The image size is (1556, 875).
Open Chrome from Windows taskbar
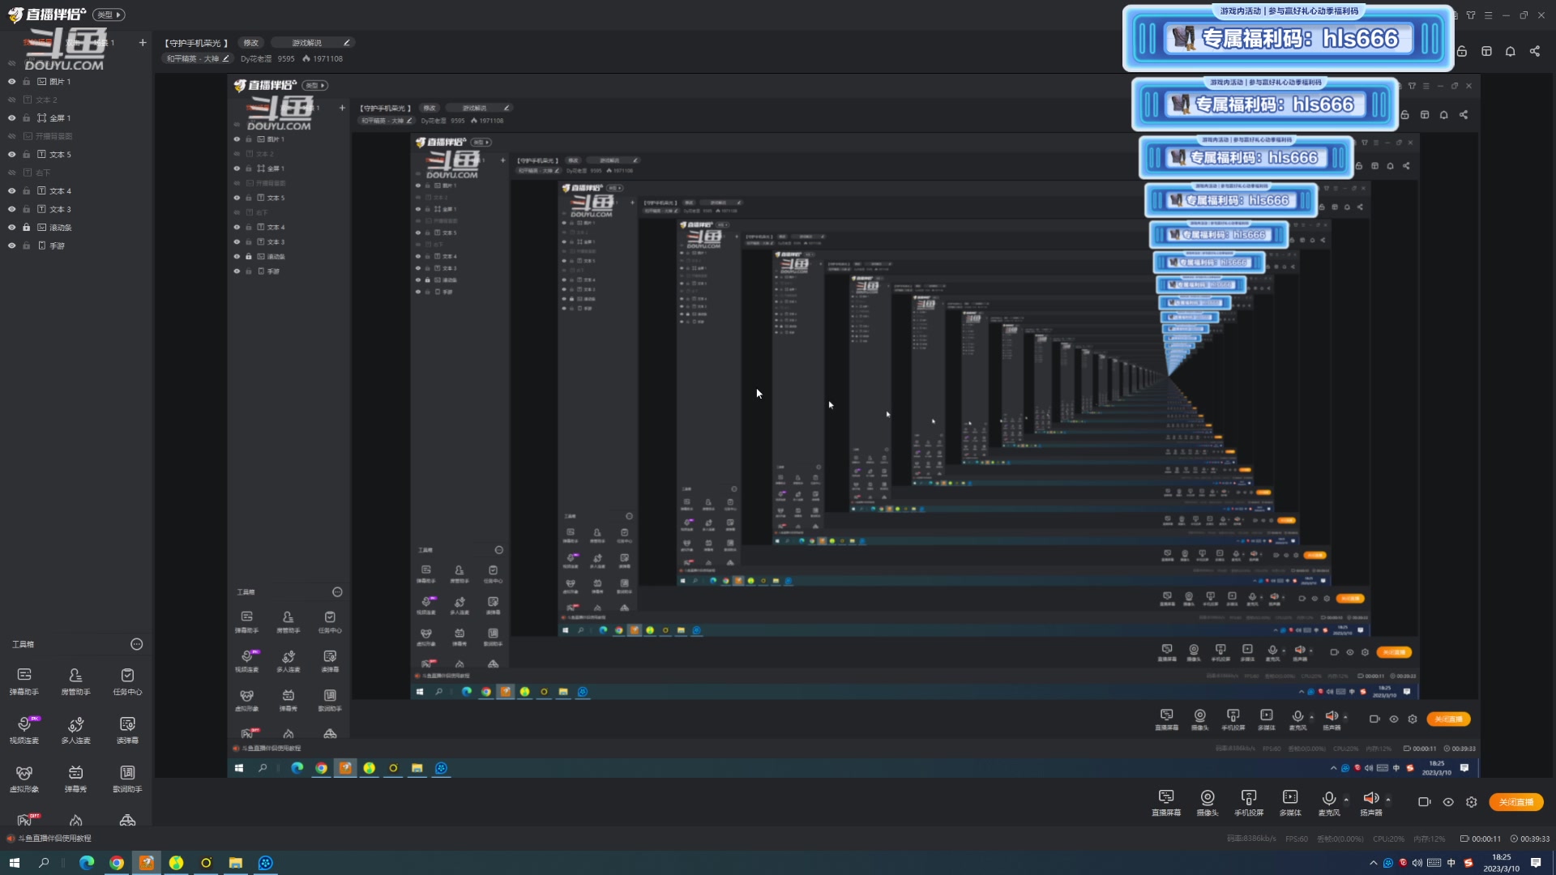pos(117,863)
